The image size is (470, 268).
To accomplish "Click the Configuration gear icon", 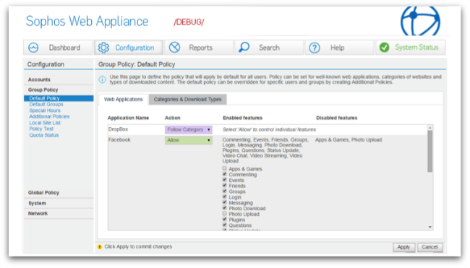I will [103, 48].
